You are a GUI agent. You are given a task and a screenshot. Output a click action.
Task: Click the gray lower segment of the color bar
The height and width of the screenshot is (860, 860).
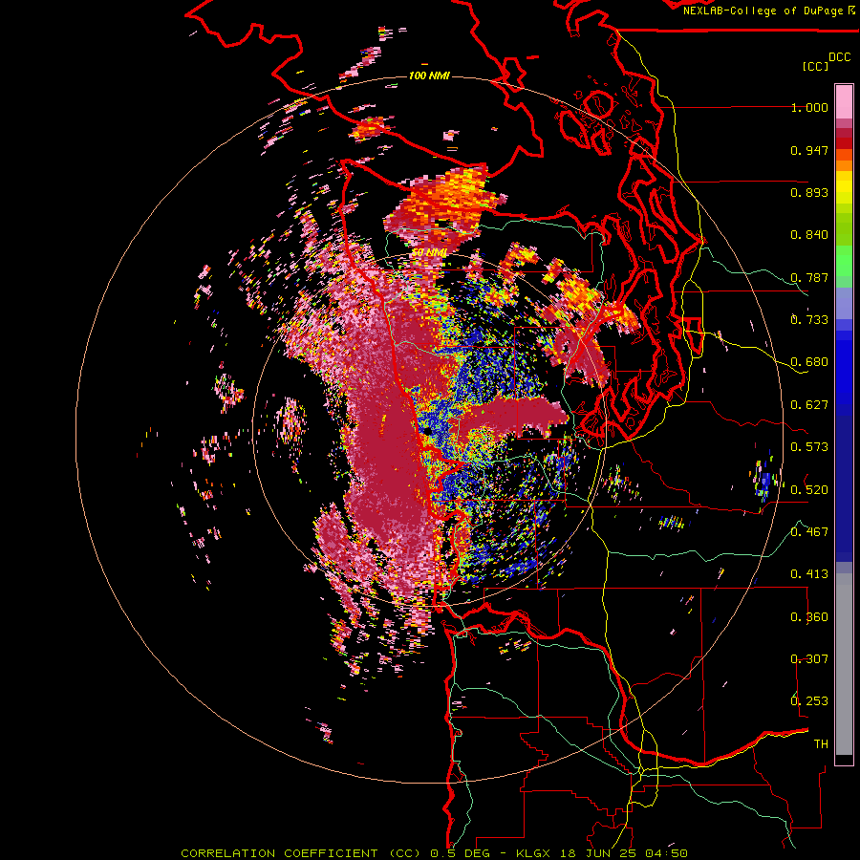(x=844, y=664)
